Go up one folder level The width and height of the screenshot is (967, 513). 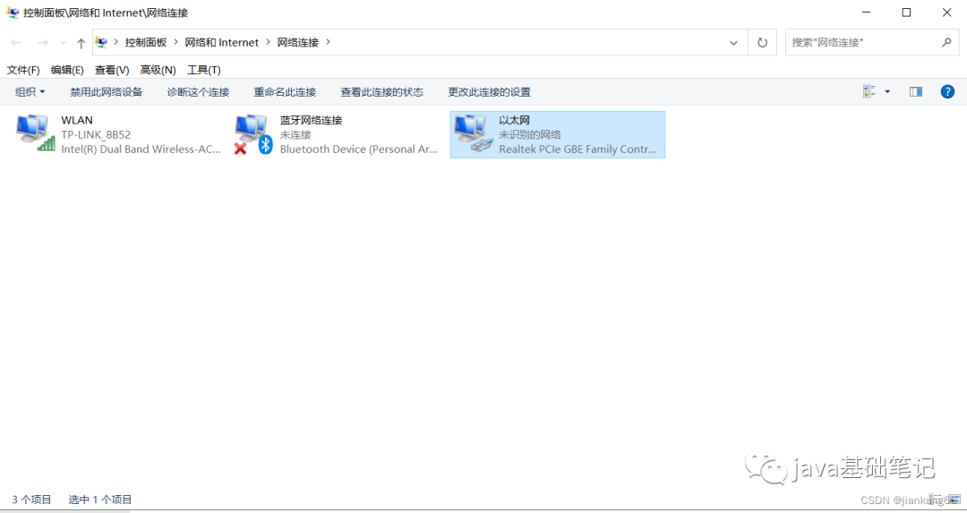[81, 43]
